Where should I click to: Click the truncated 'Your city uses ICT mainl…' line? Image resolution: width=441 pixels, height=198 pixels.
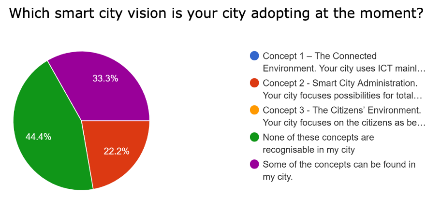pos(344,68)
